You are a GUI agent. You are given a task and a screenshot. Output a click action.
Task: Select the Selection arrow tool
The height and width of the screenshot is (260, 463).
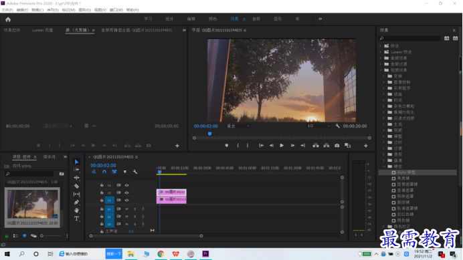[x=76, y=162]
